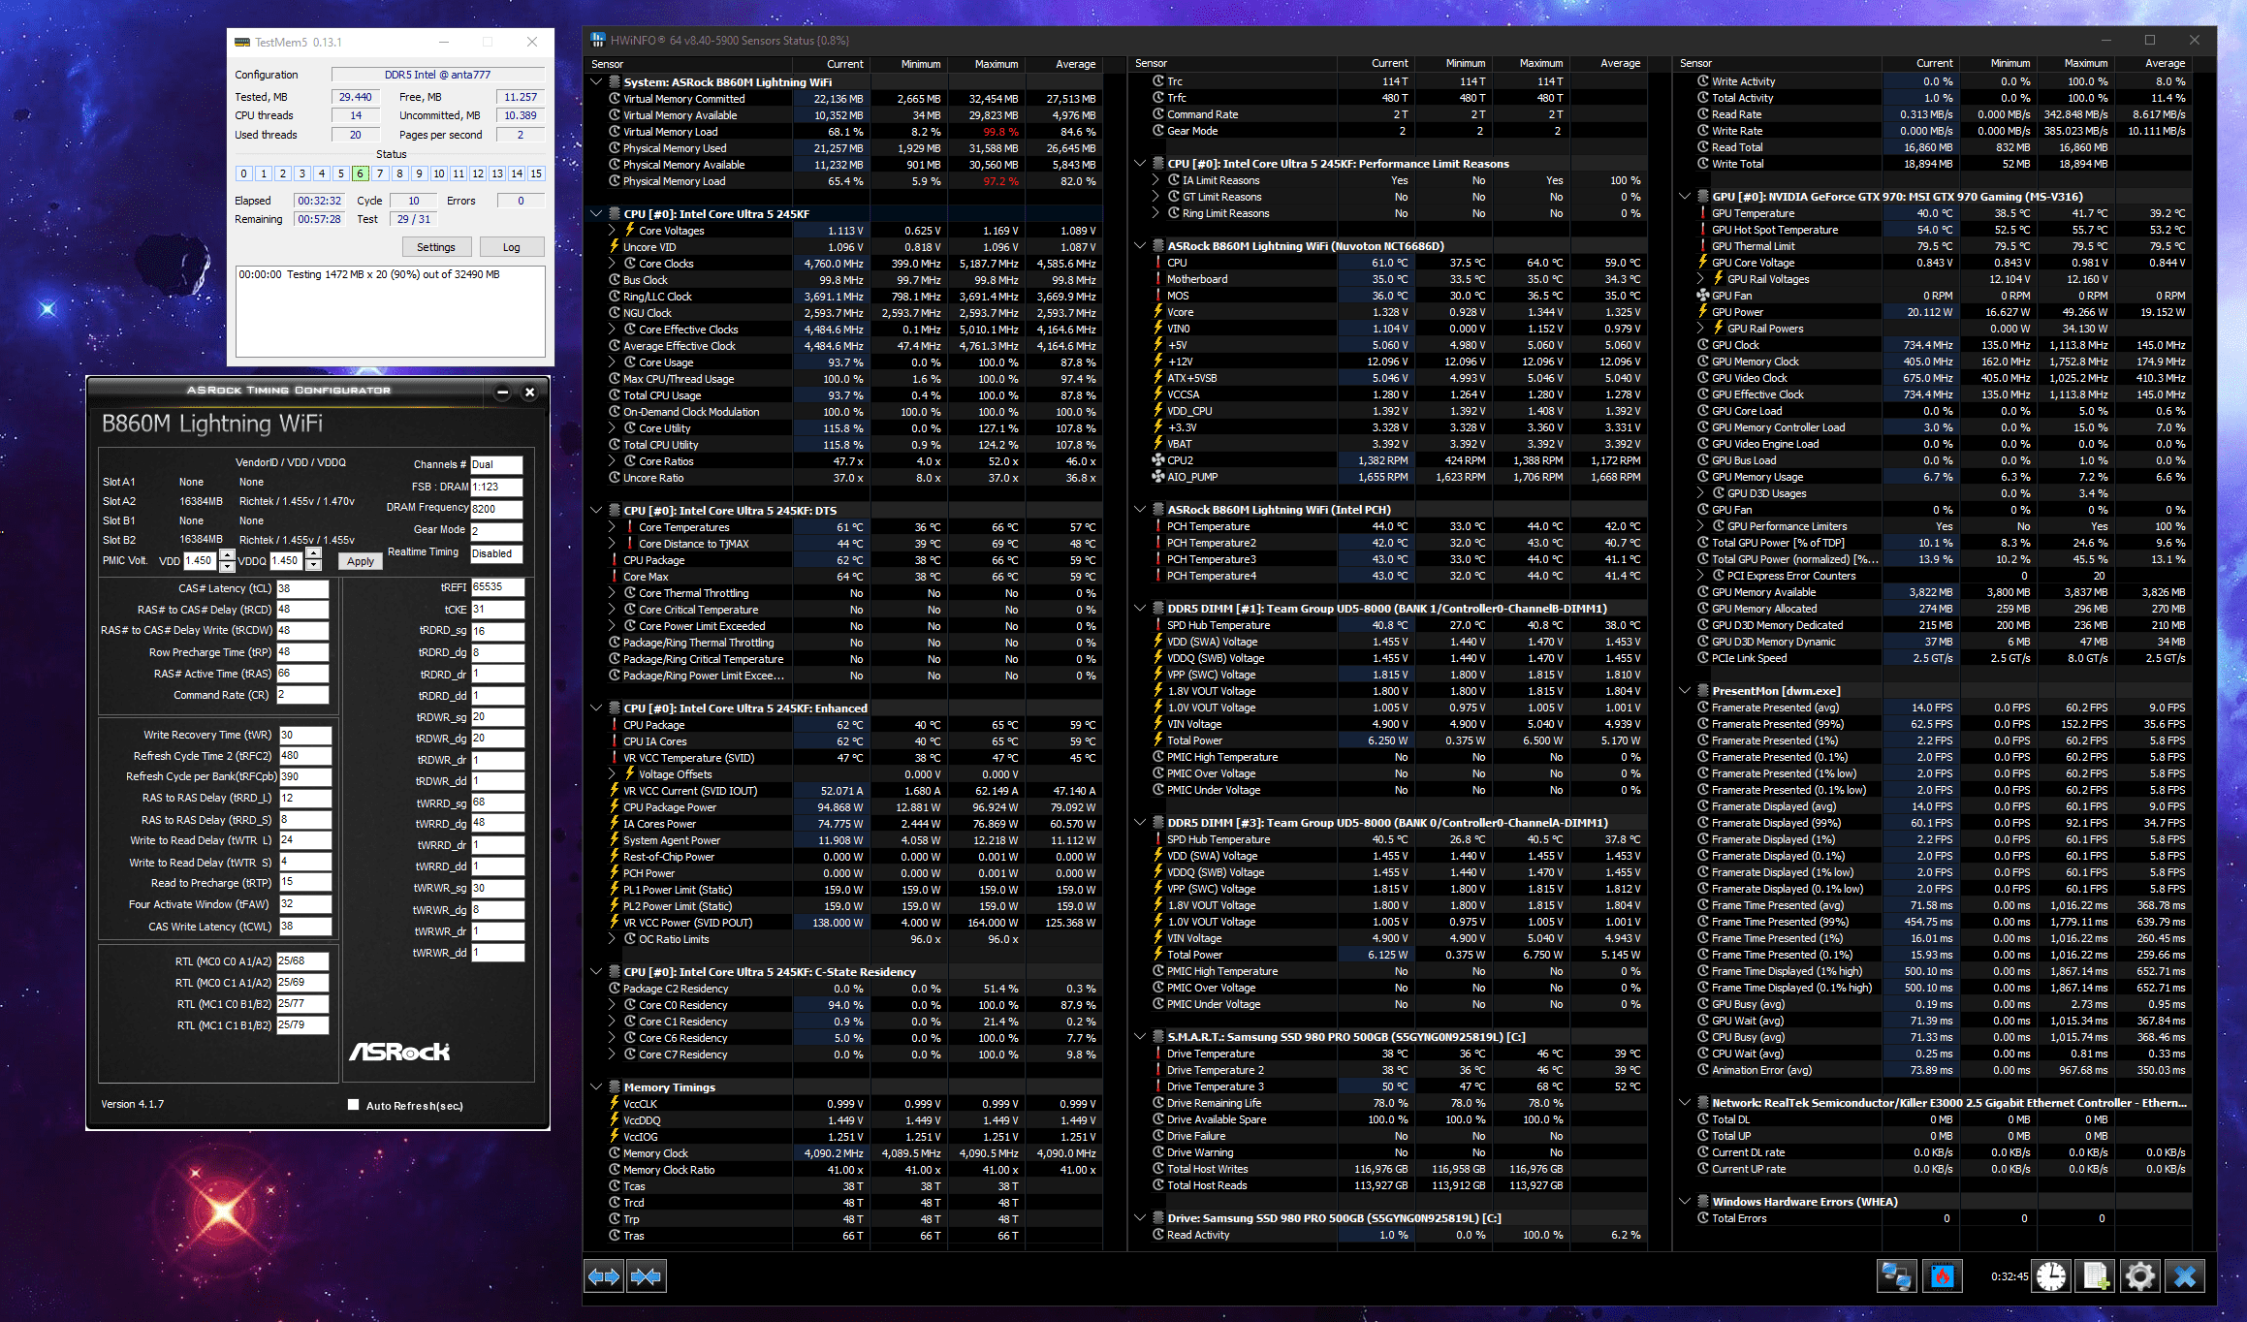The width and height of the screenshot is (2247, 1322).
Task: Click the expand-columns left-right arrows button
Action: (x=604, y=1276)
